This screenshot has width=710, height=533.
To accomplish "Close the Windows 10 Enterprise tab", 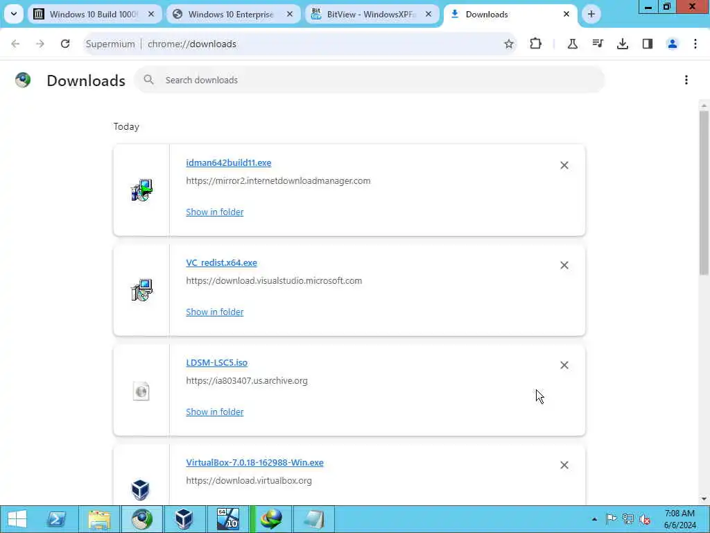I will [290, 14].
